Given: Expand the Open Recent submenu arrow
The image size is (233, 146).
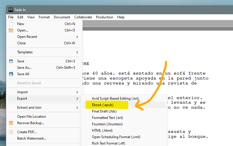Looking at the screenshot, I should pyautogui.click(x=77, y=37).
